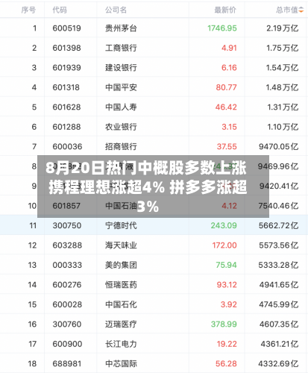Click the 序号 column header
Image resolution: width=308 pixels, height=373 pixels.
point(28,10)
